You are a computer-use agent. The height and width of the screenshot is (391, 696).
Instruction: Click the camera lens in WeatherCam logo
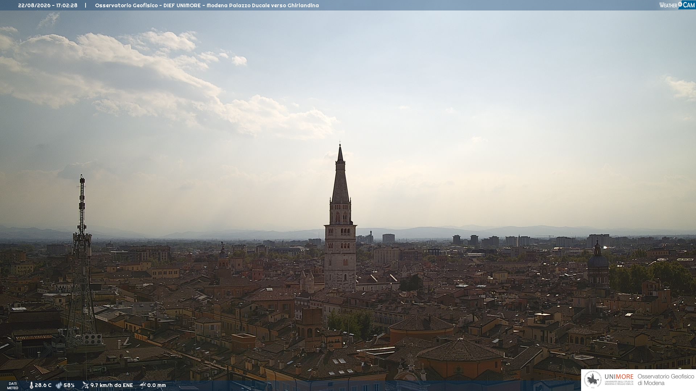coord(680,4)
